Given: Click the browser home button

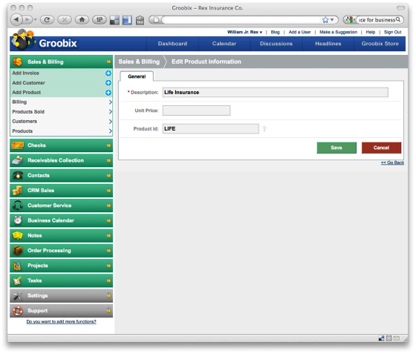Looking at the screenshot, I should pos(82,19).
